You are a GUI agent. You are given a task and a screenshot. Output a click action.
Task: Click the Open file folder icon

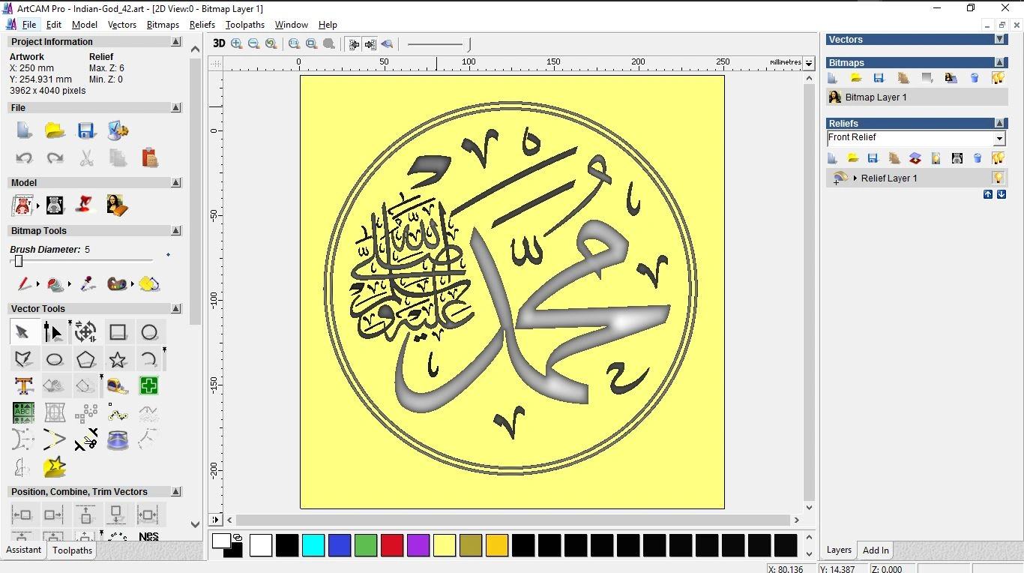[x=55, y=130]
